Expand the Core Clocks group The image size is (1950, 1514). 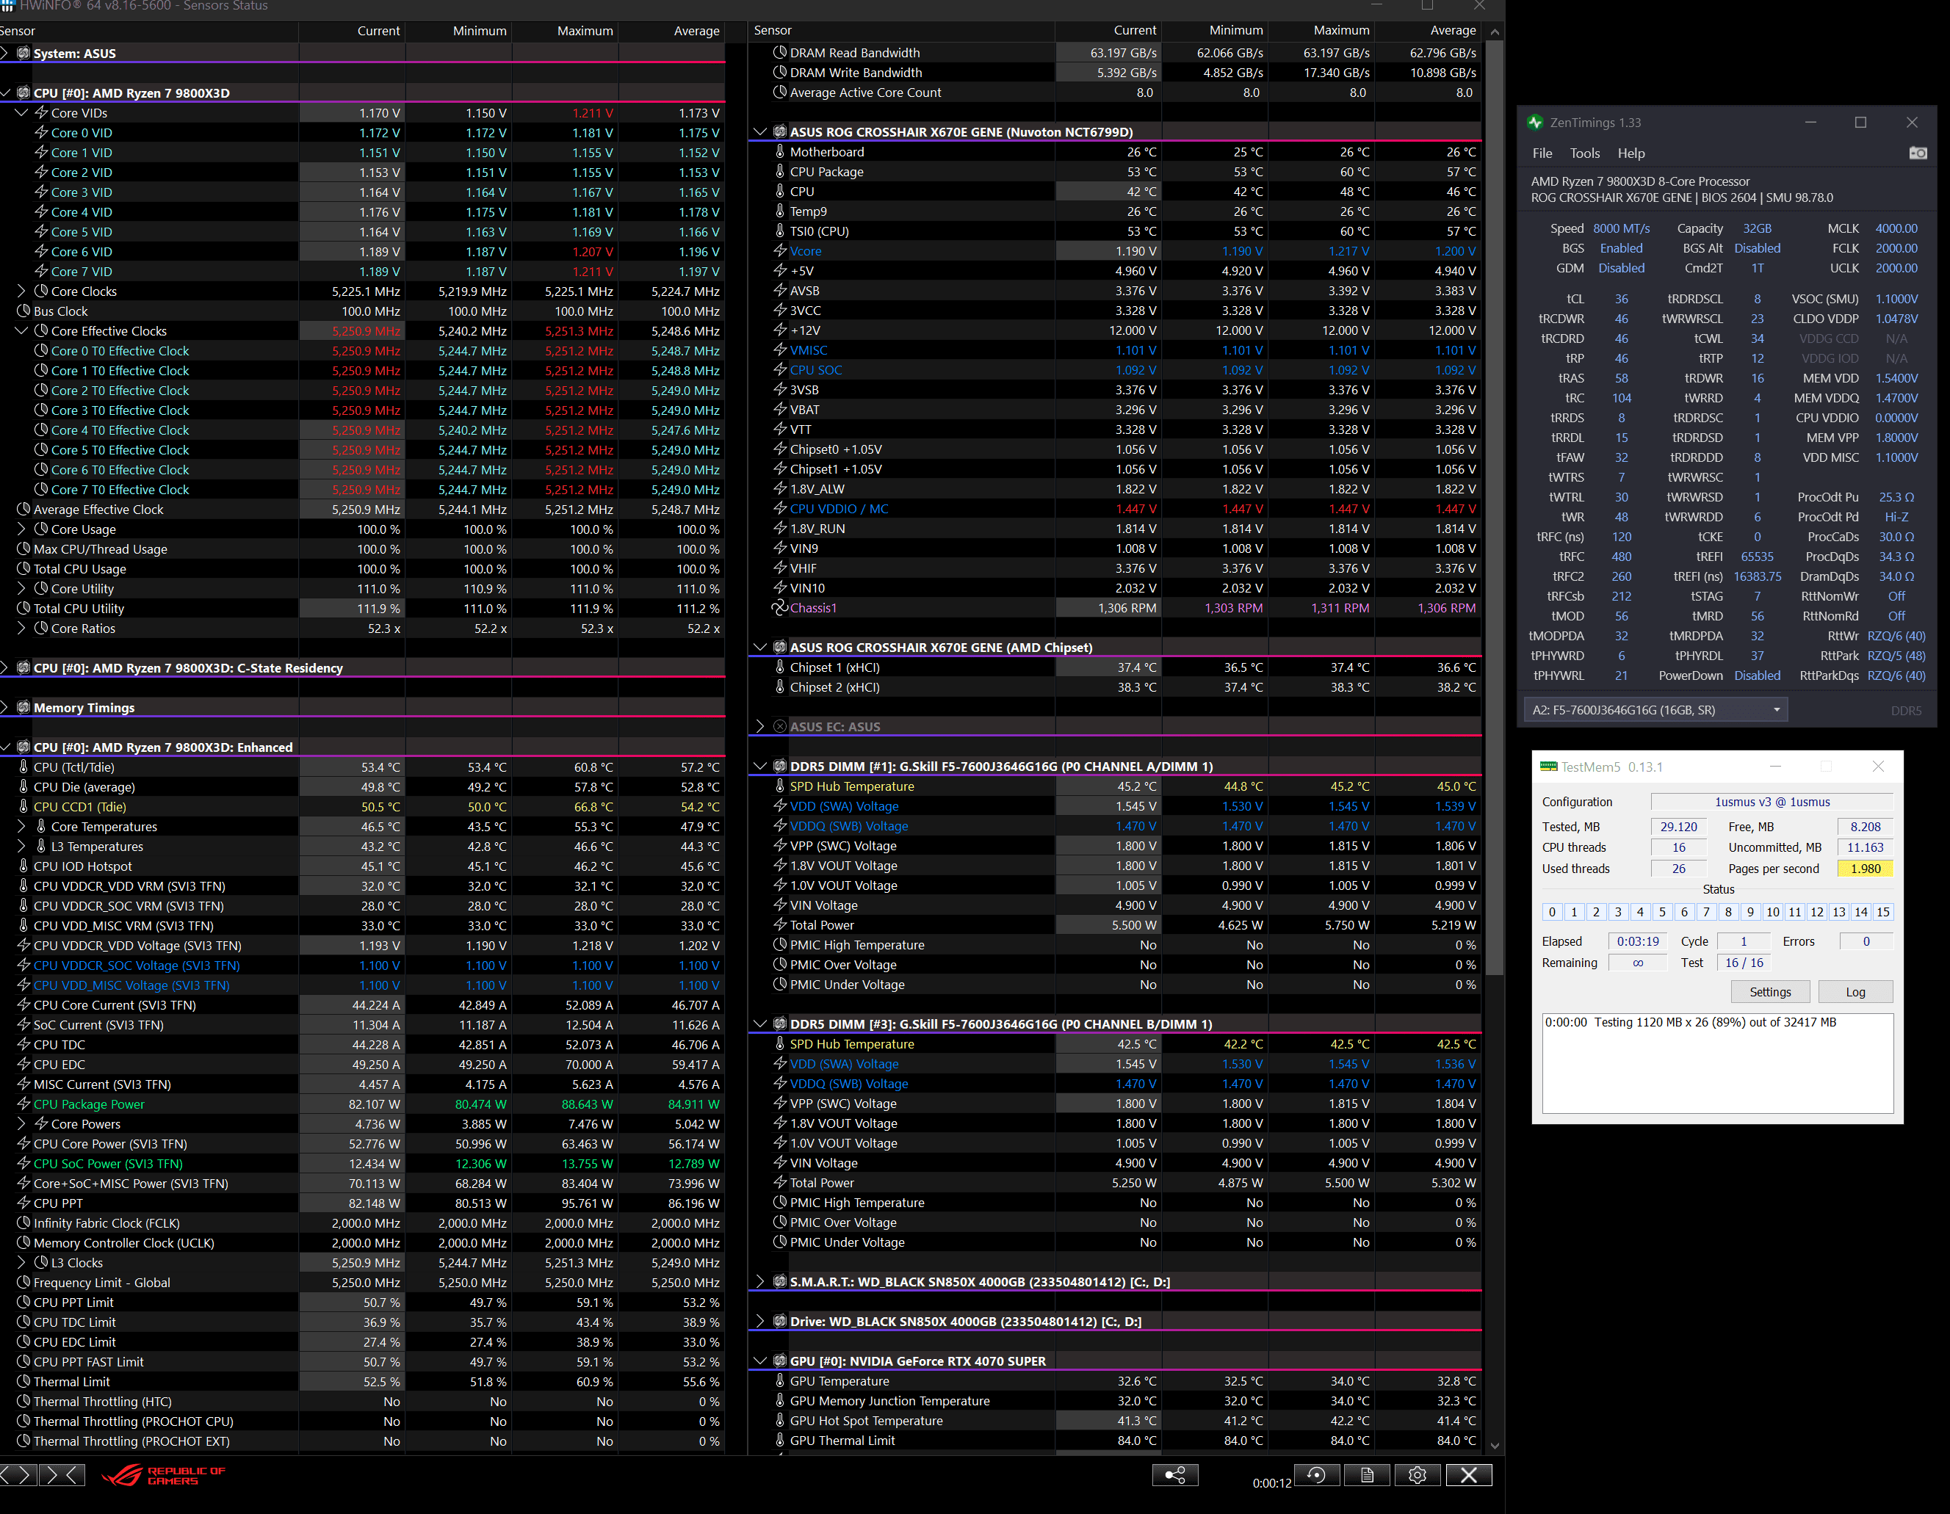click(x=21, y=291)
